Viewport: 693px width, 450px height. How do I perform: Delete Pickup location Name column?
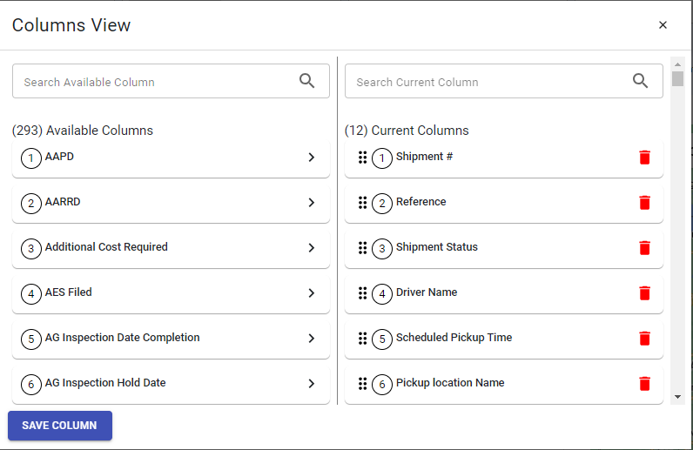click(x=644, y=383)
